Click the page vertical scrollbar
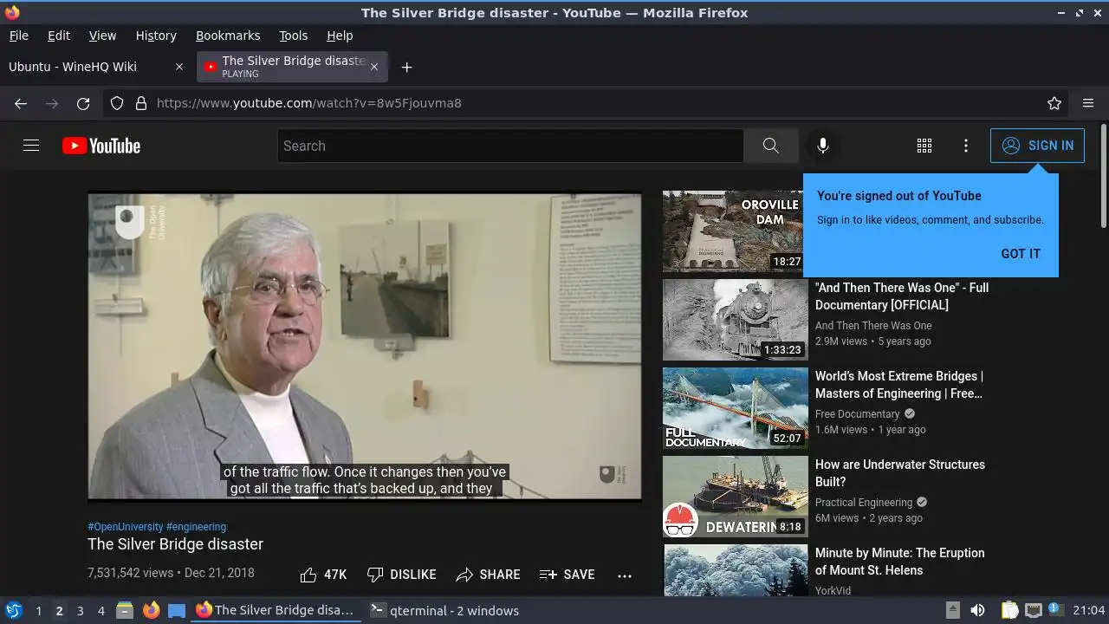 click(x=1103, y=176)
